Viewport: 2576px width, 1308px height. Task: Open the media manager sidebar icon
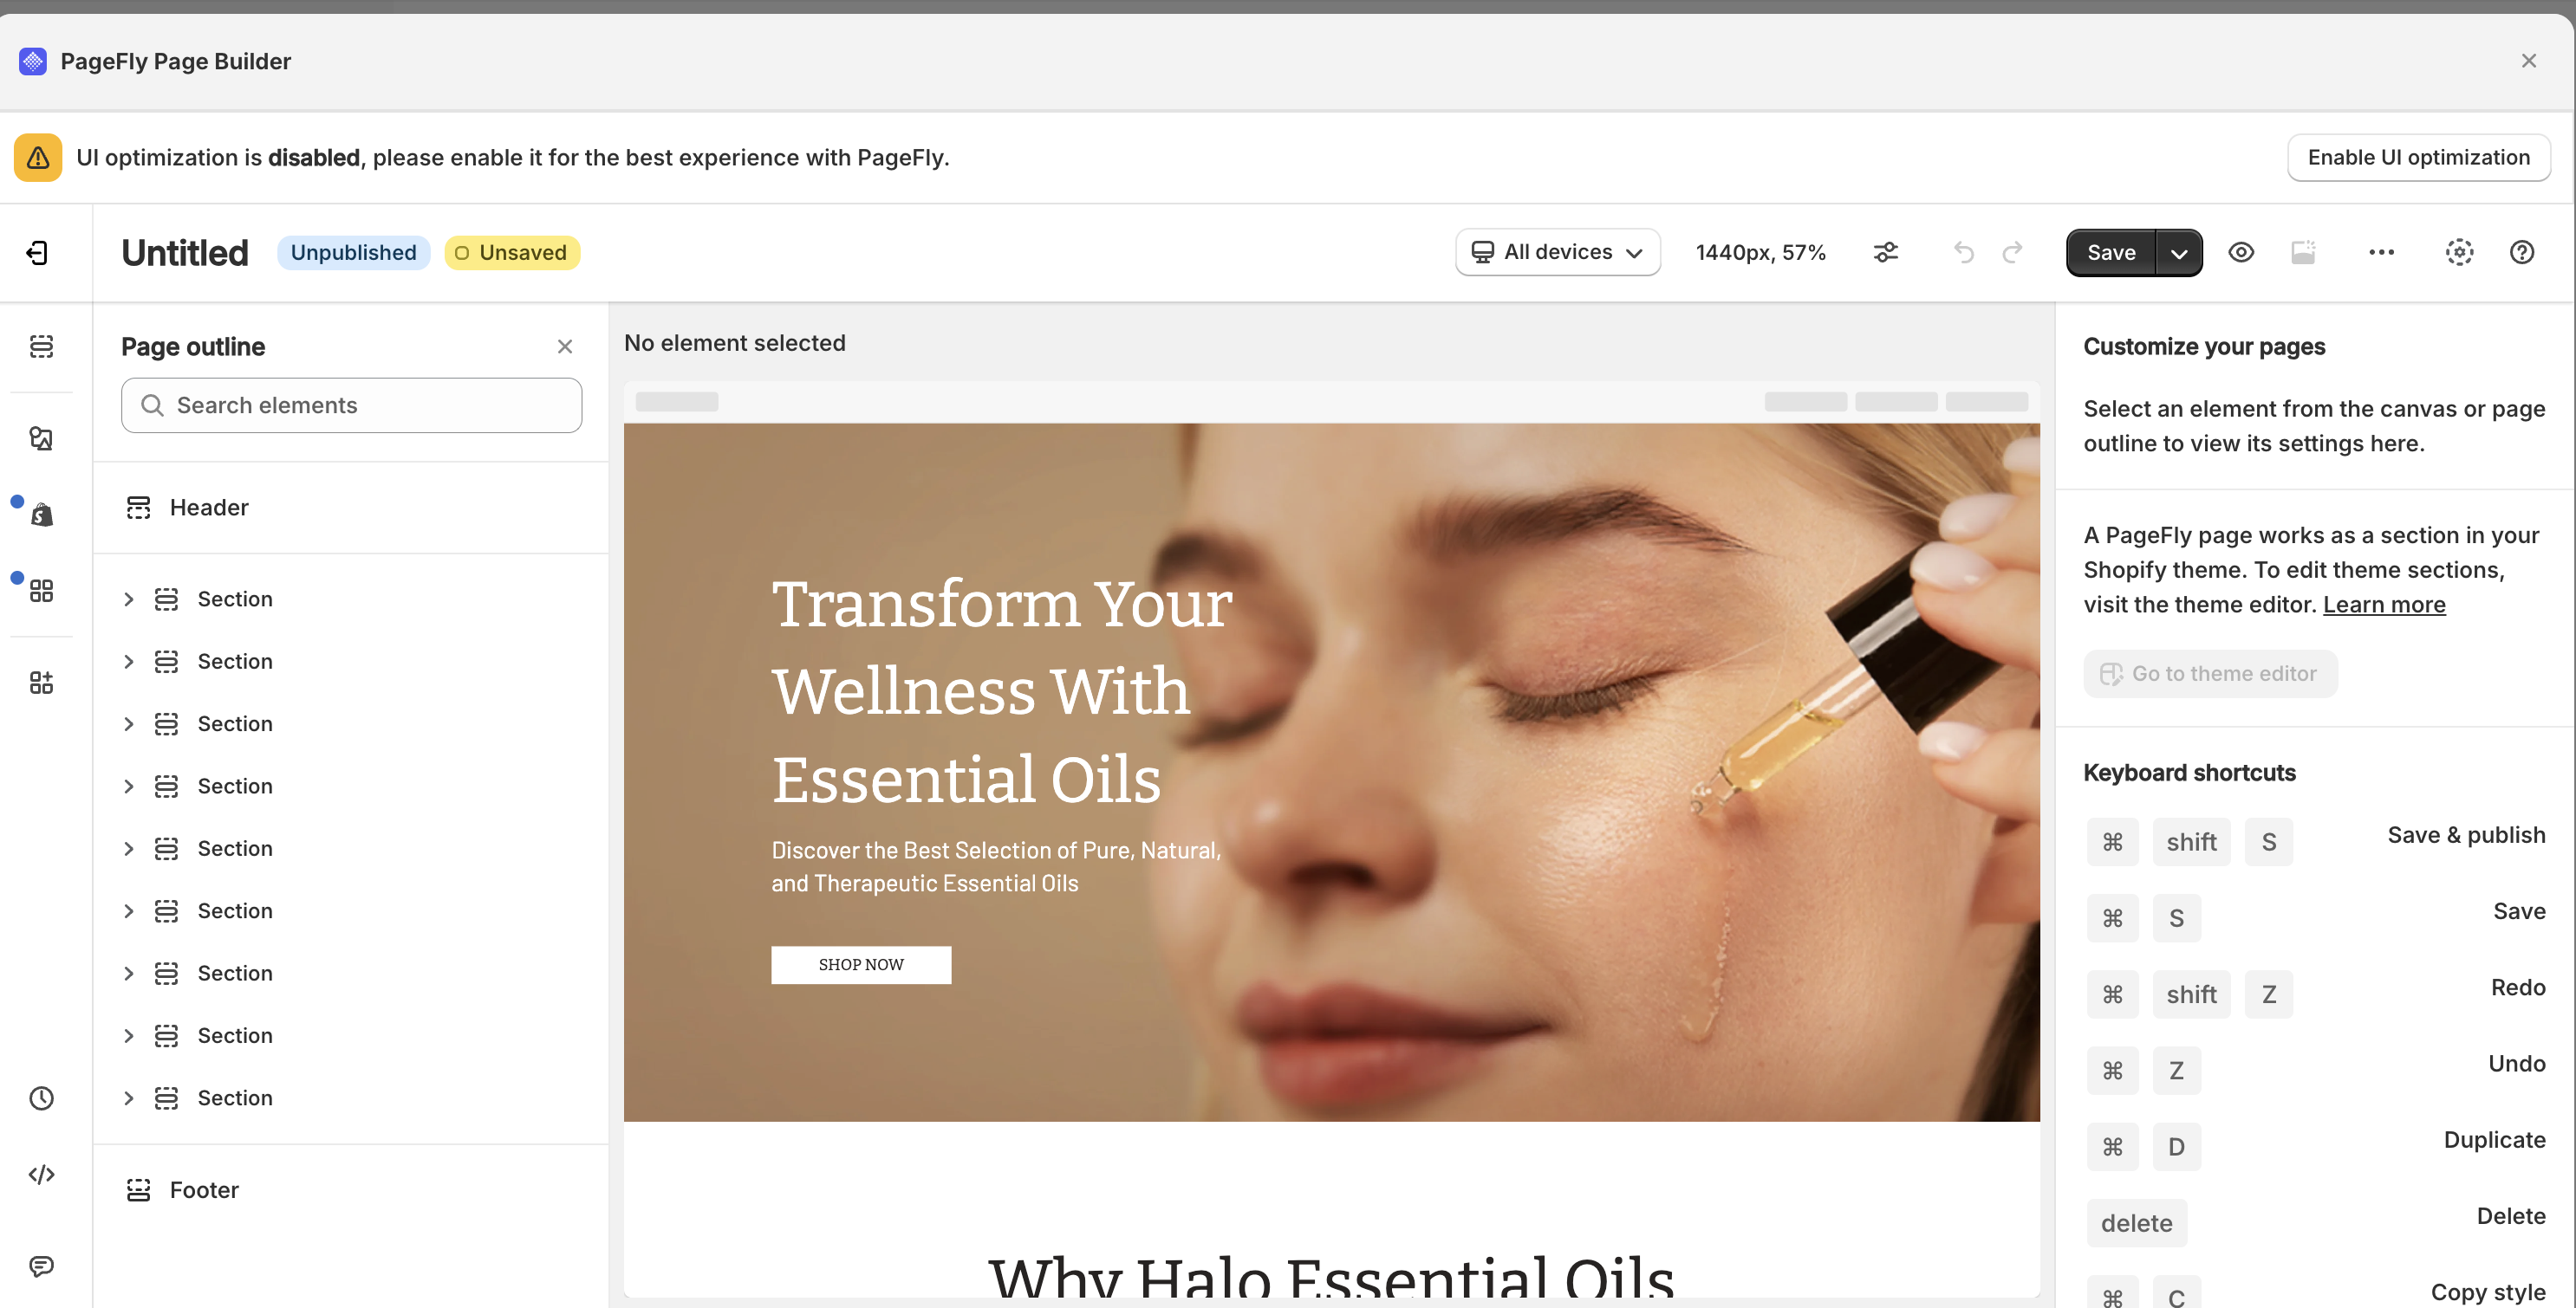click(x=41, y=438)
